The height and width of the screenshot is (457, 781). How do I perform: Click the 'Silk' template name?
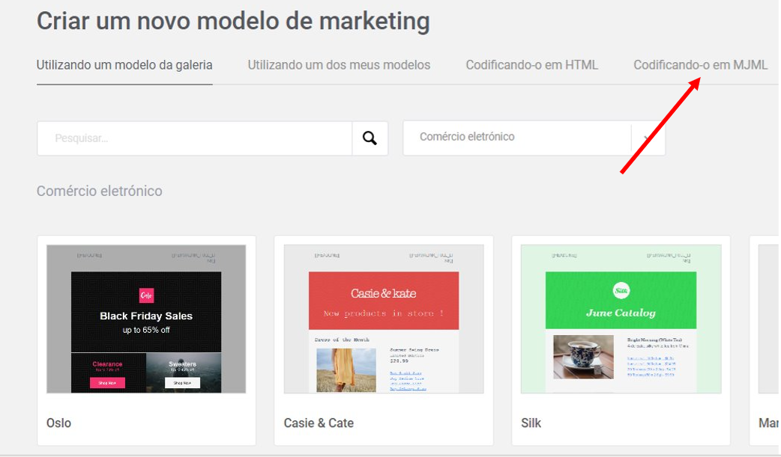tap(531, 423)
